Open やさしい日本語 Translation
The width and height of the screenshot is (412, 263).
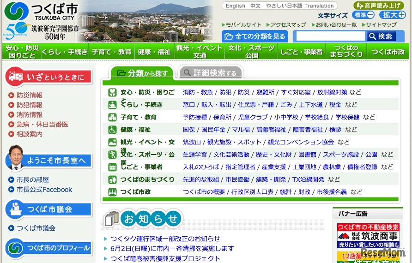click(x=300, y=6)
